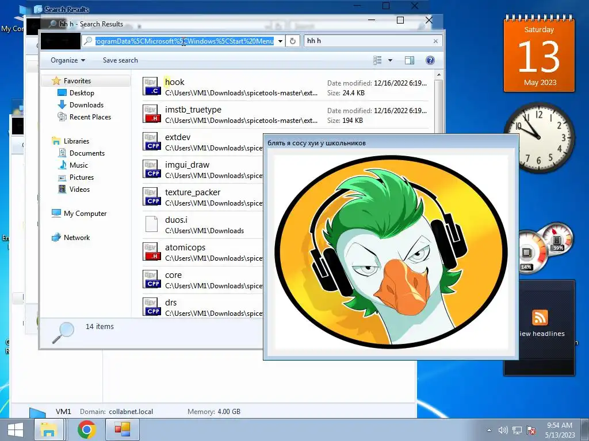
Task: Click the texture_packer file name
Action: coord(193,192)
